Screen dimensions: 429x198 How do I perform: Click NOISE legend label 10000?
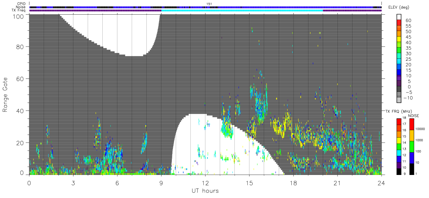point(420,129)
